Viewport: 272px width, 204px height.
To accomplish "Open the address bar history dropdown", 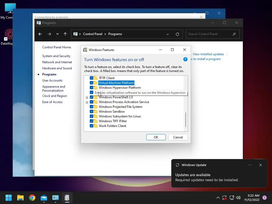I will click(x=168, y=34).
